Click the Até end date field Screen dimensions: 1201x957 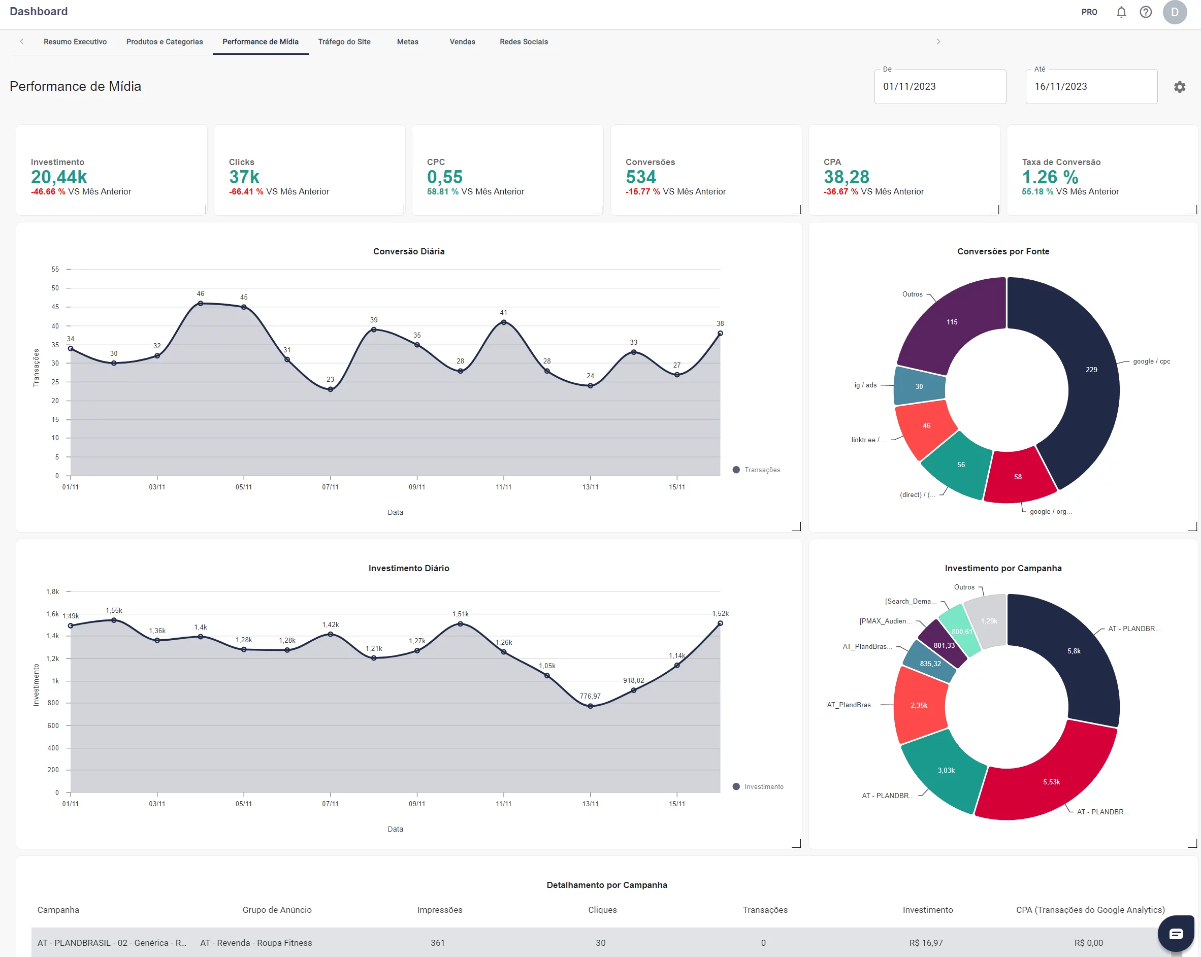(x=1091, y=87)
